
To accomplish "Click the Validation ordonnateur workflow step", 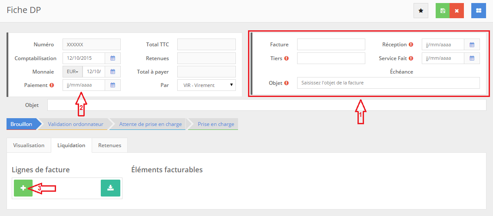I will coord(75,124).
